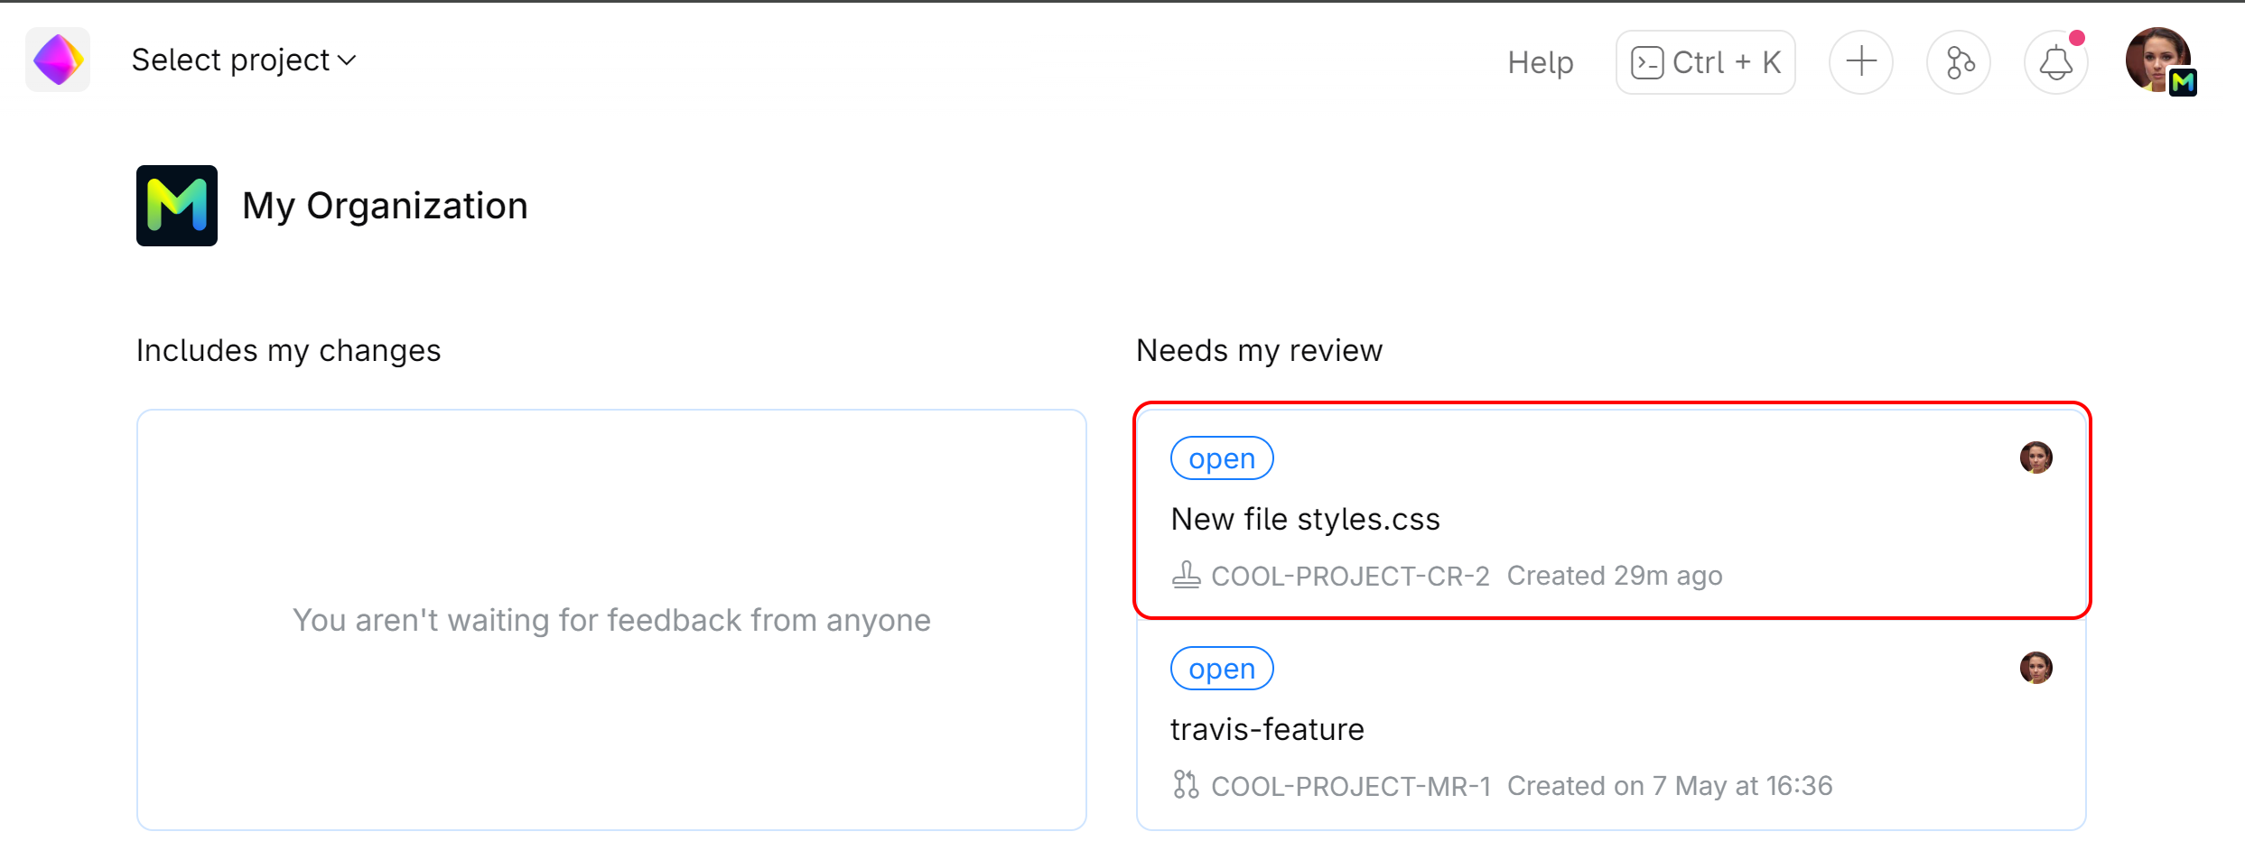The image size is (2245, 841).
Task: Click author avatar on styles.css review
Action: (2035, 457)
